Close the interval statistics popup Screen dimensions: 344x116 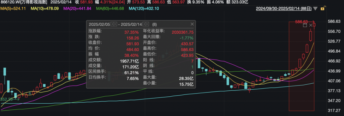coord(192,24)
